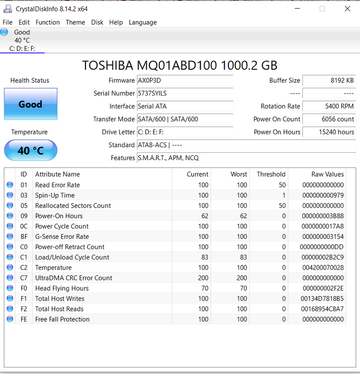Select the Power Cycle Count attribute name
360x374 pixels.
(62, 226)
